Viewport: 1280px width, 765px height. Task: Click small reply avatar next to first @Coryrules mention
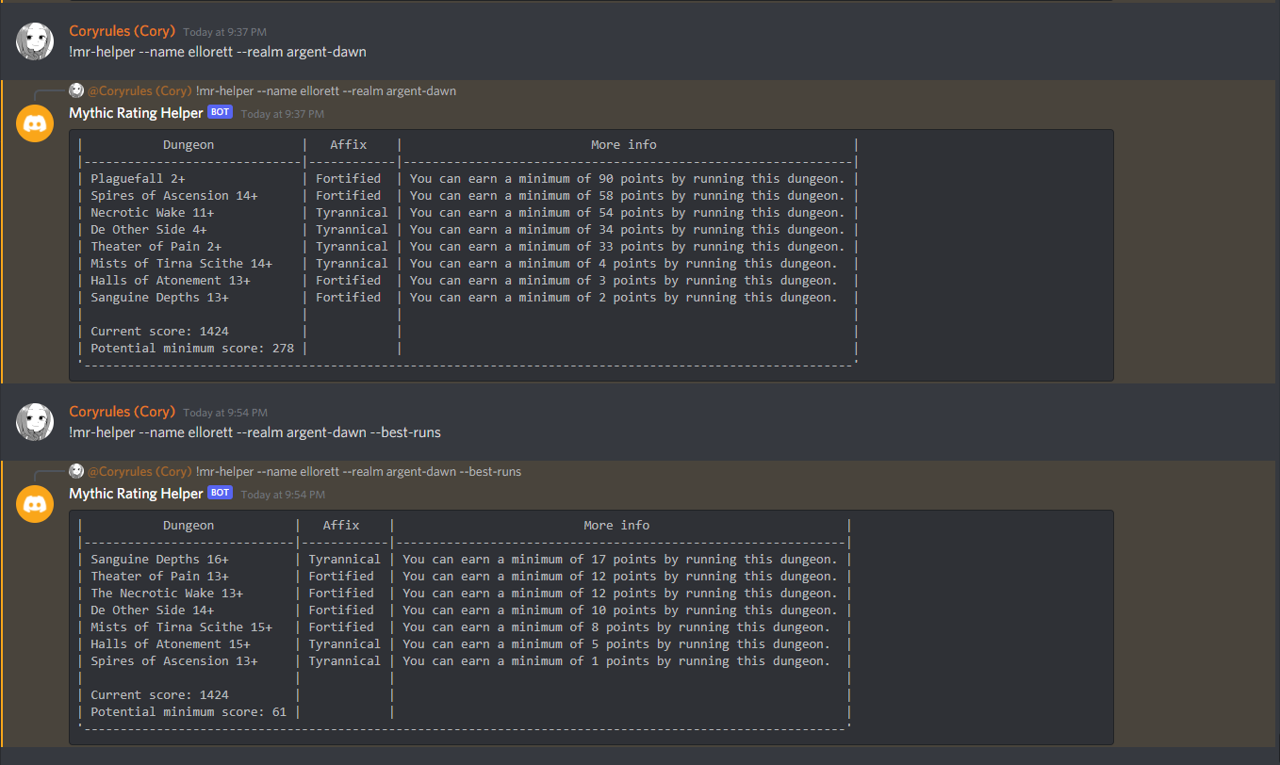(x=76, y=90)
